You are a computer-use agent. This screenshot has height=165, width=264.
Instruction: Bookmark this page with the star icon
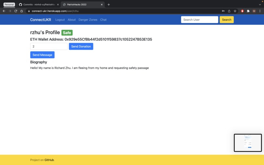(x=235, y=11)
